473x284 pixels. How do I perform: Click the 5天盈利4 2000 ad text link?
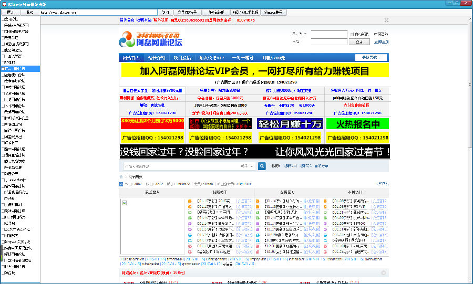pyautogui.click(x=221, y=106)
